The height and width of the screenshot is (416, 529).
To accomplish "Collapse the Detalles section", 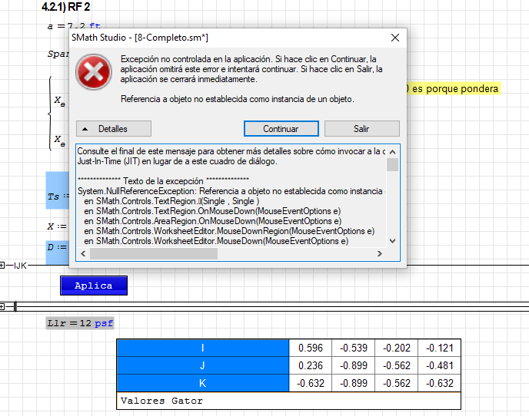I will click(x=114, y=129).
